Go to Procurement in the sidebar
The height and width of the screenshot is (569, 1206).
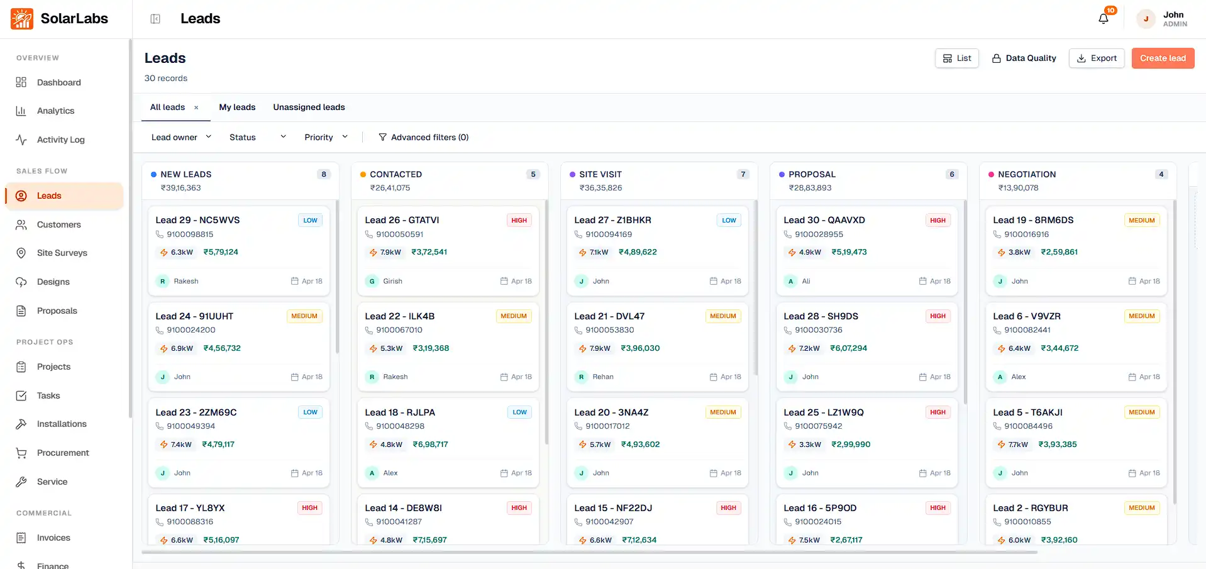(63, 453)
